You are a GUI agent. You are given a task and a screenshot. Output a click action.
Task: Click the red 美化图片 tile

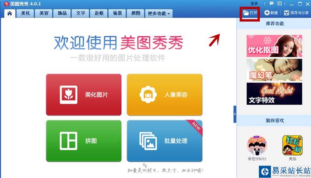(84, 94)
